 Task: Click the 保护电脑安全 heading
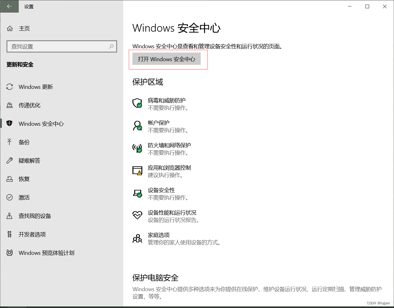click(x=156, y=278)
